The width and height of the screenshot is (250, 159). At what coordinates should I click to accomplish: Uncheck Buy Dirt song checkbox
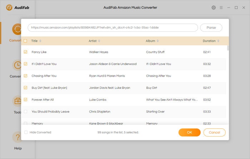(x=25, y=88)
